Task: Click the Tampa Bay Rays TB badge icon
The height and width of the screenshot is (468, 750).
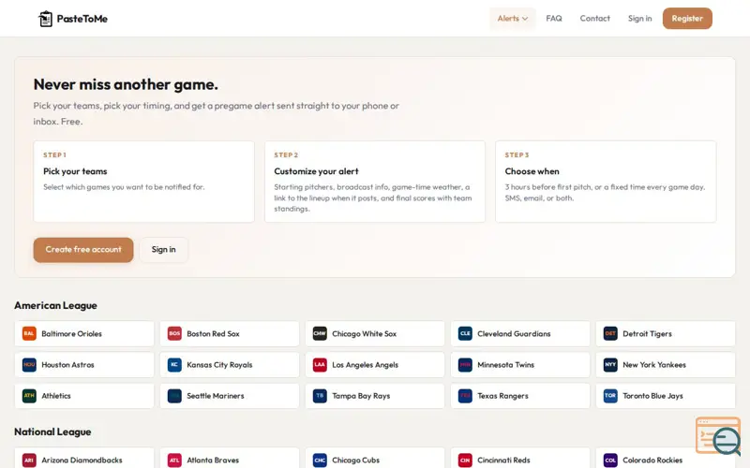Action: (x=320, y=396)
